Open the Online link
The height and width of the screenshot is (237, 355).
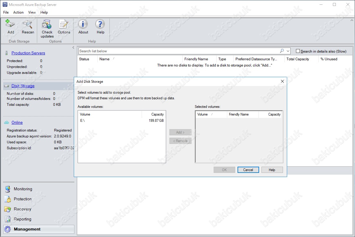coord(17,123)
